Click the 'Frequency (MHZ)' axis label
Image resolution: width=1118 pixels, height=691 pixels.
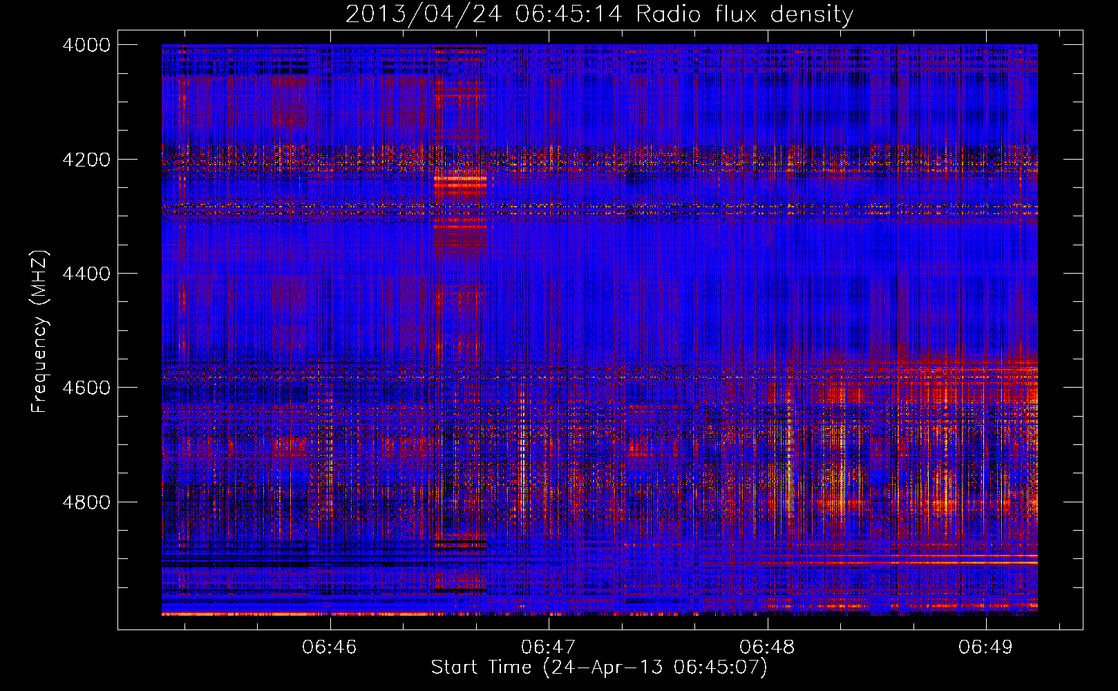pos(40,332)
